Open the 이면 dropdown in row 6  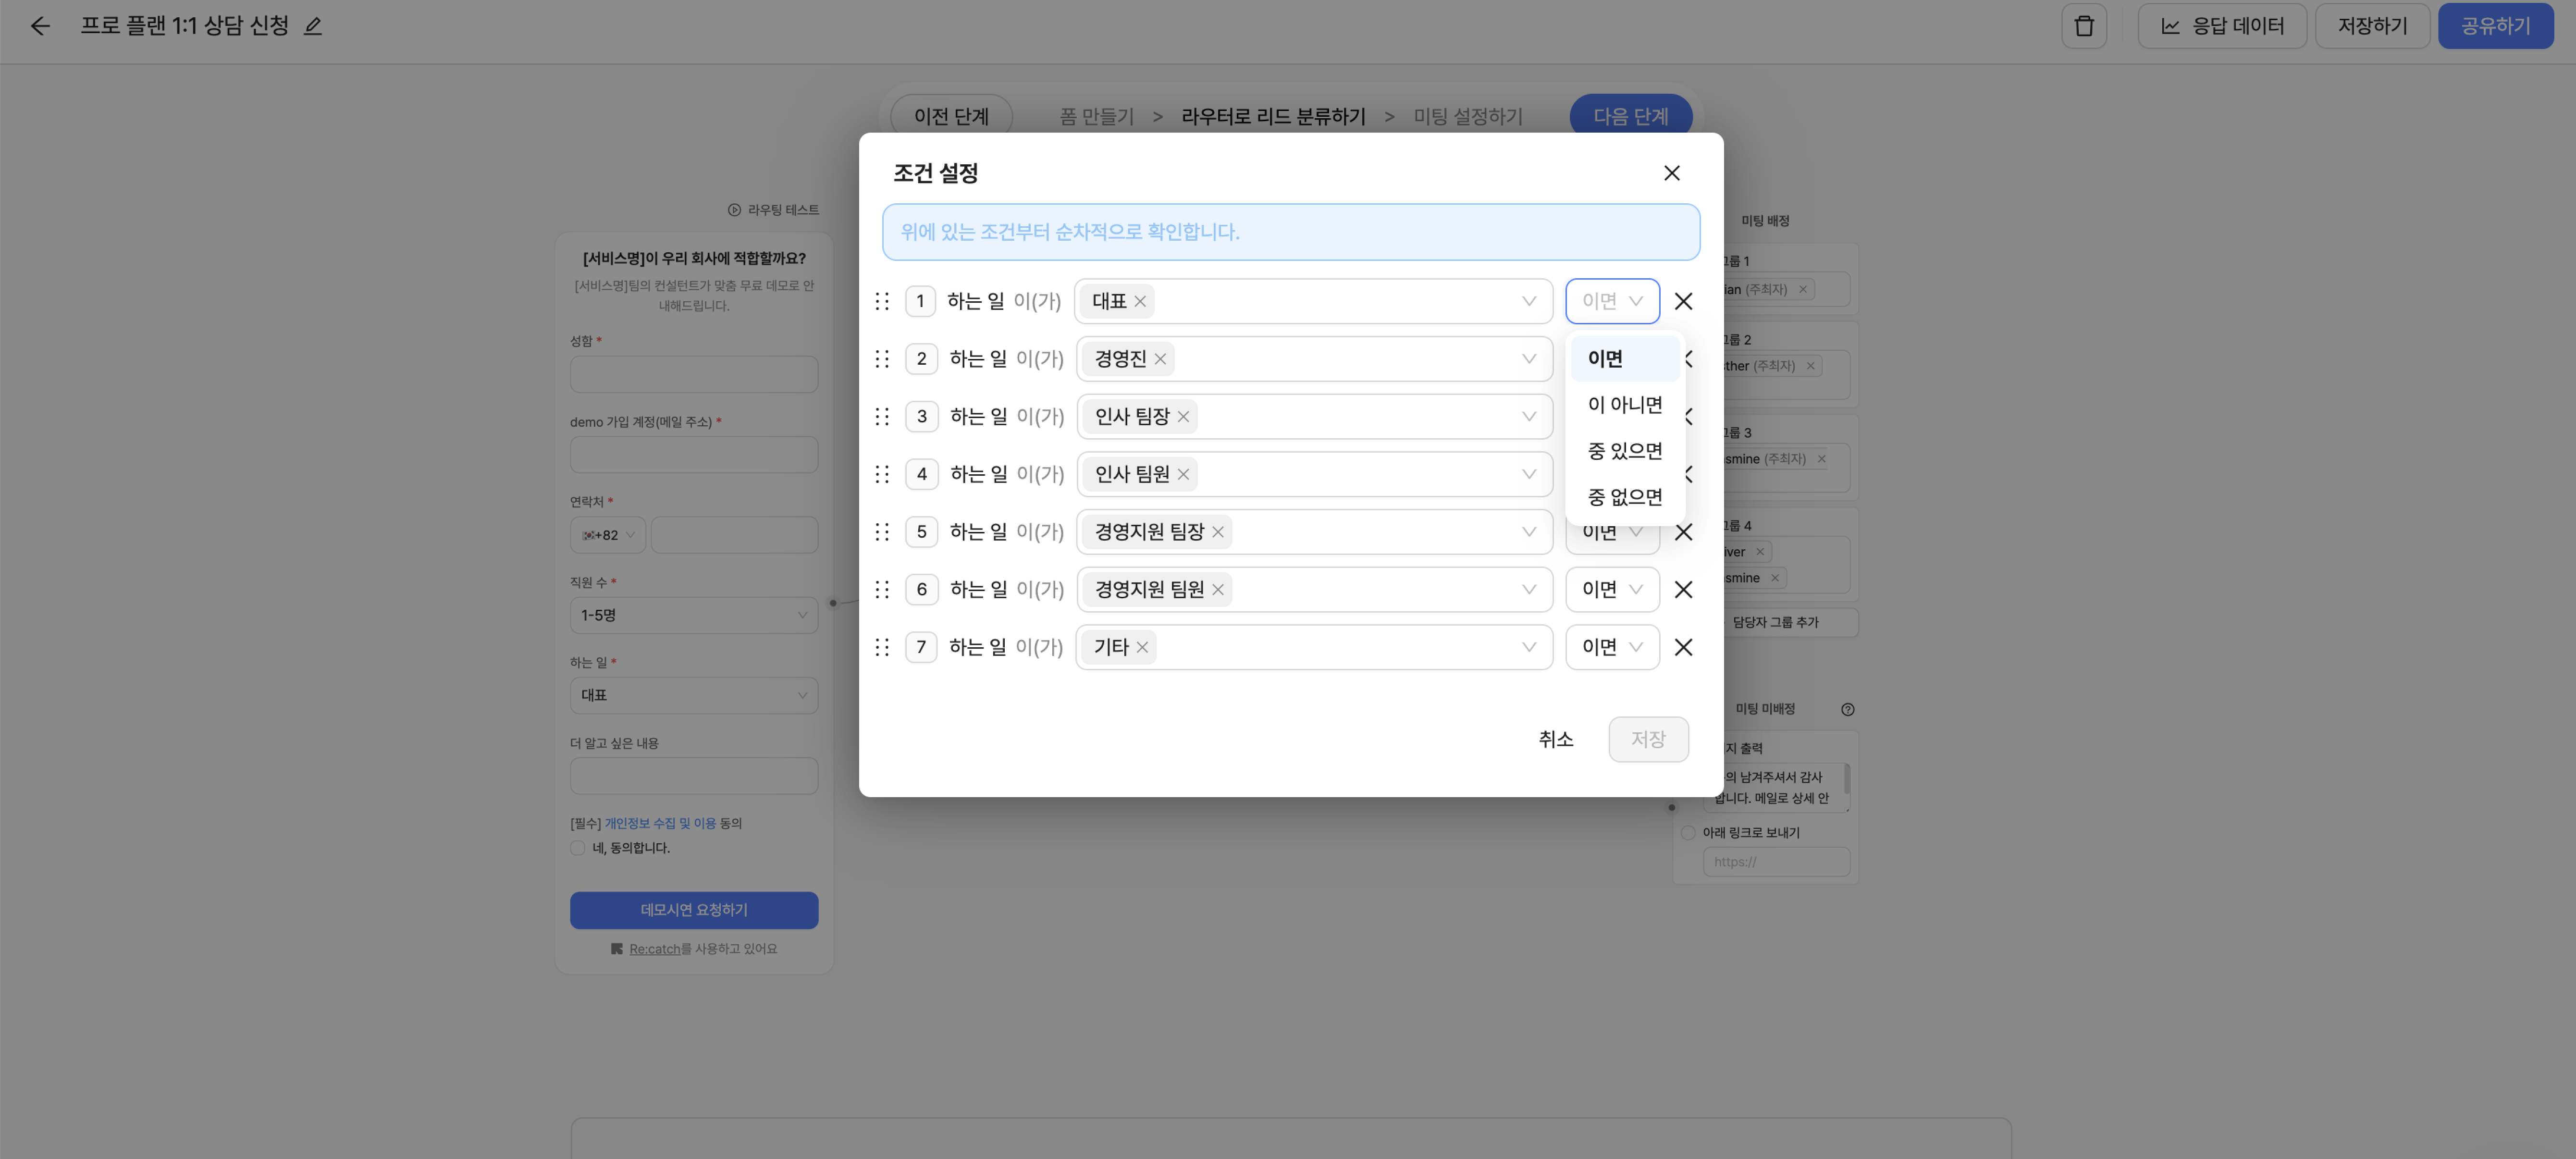point(1611,589)
